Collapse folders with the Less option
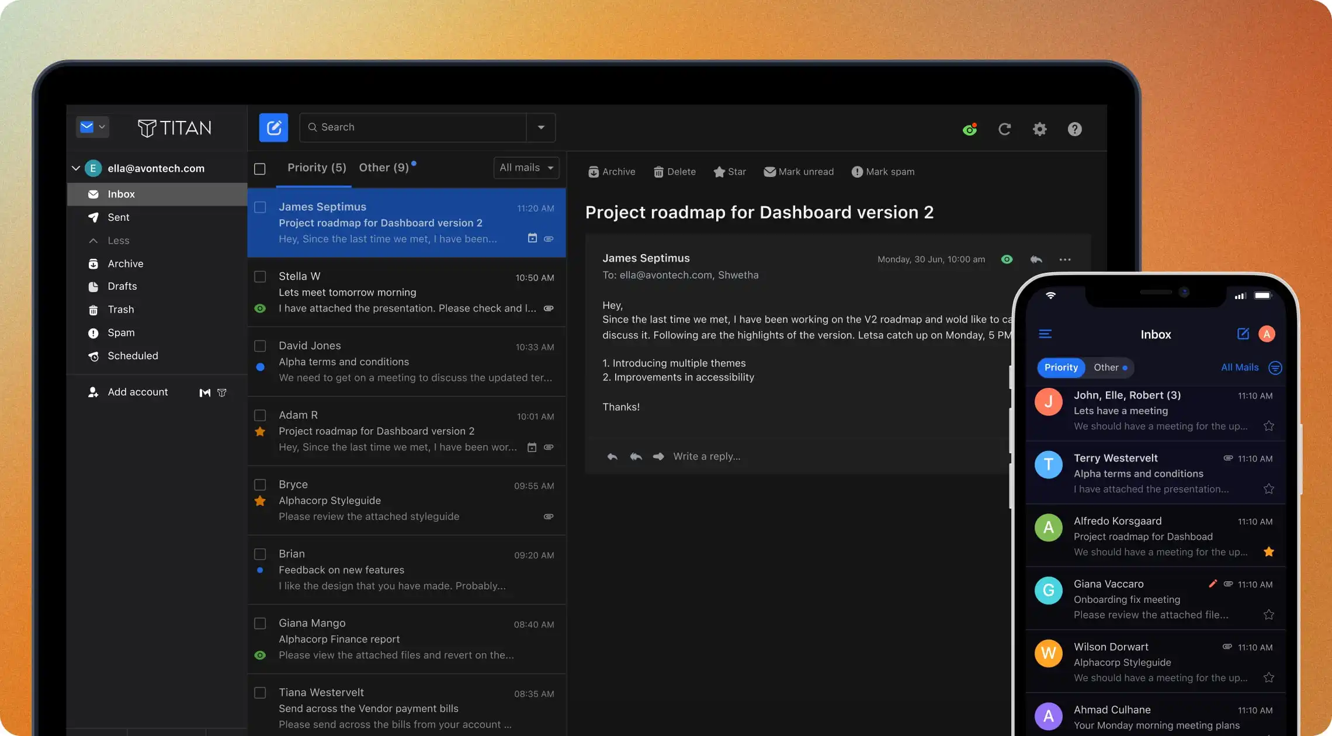The image size is (1332, 736). (118, 241)
